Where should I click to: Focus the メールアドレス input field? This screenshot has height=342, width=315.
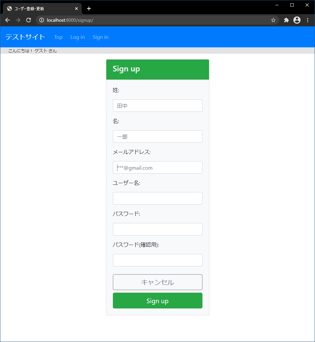[157, 167]
